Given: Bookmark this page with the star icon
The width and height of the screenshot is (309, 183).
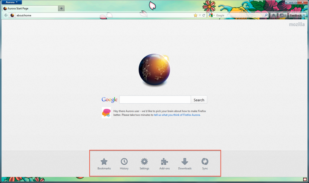Looking at the screenshot, I should tap(195, 15).
